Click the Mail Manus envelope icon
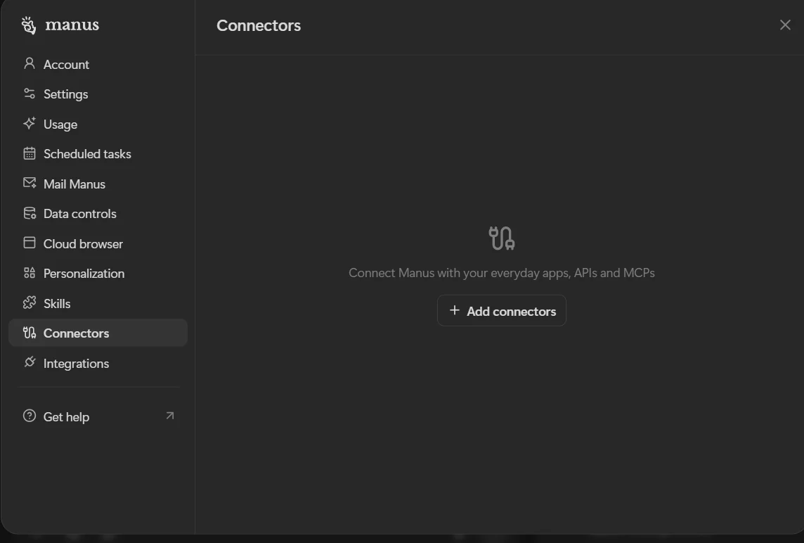Viewport: 804px width, 543px height. click(x=29, y=184)
